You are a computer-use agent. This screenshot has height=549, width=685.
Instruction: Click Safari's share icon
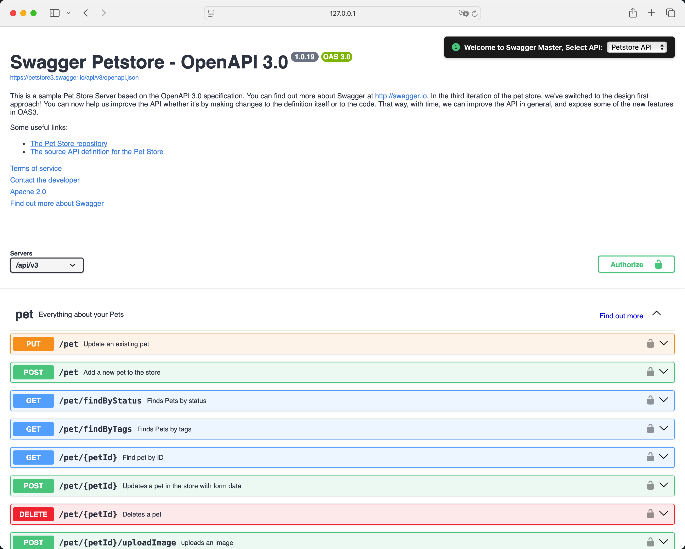pos(632,13)
